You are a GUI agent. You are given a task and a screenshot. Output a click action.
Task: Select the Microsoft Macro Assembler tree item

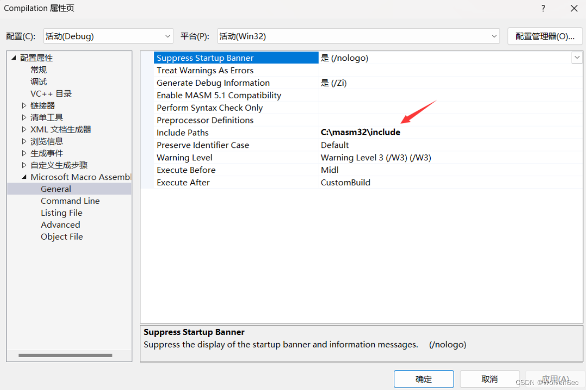pos(81,177)
